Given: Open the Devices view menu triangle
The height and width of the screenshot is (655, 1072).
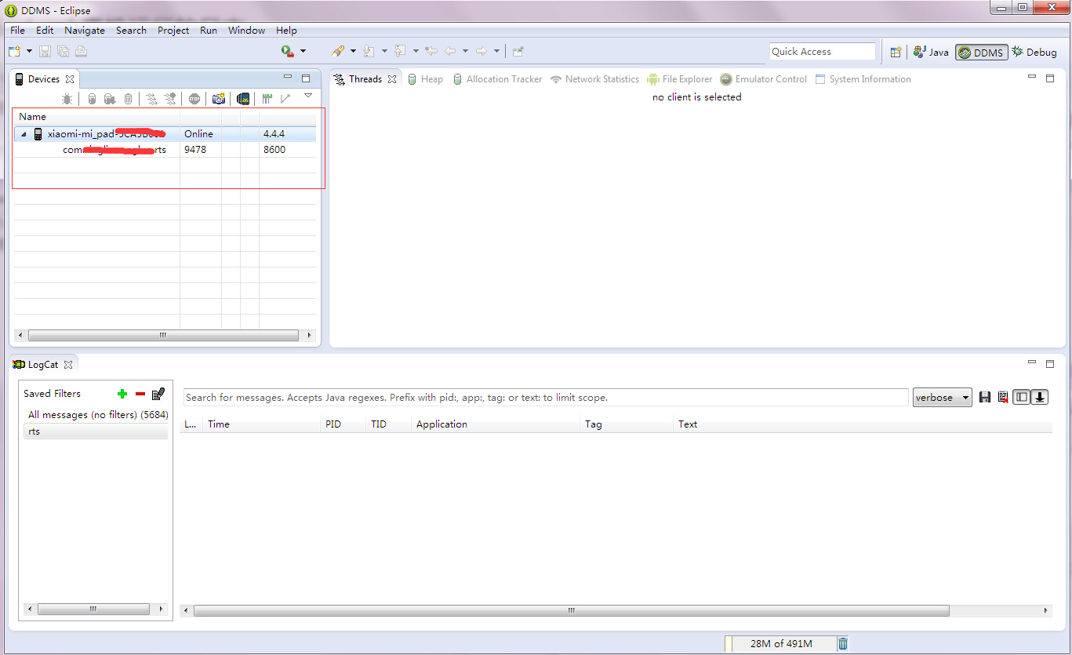Looking at the screenshot, I should [x=308, y=96].
